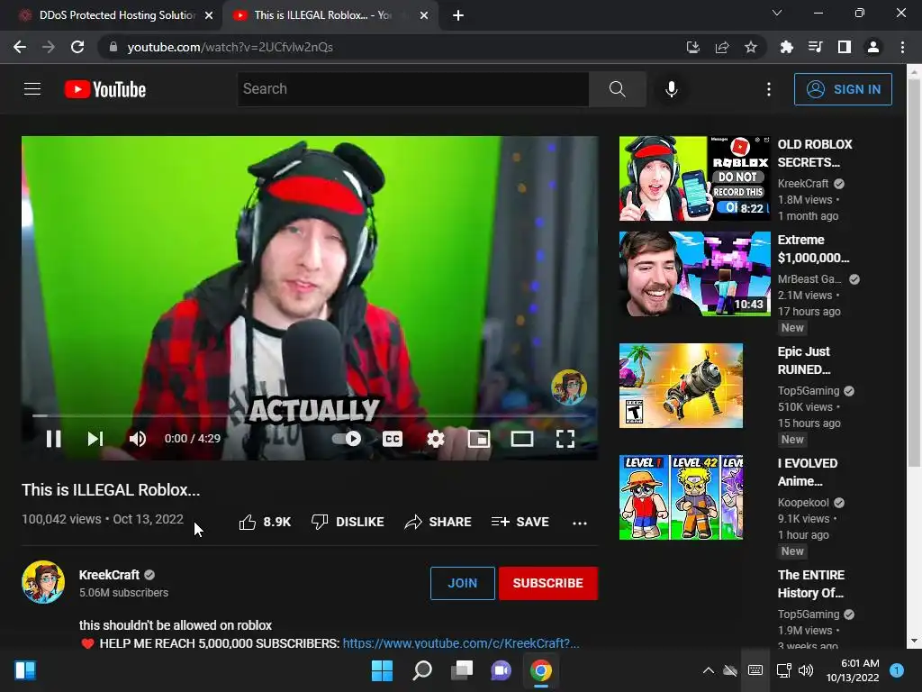Viewport: 922px width, 692px height.
Task: Open Chrome extensions puzzle icon
Action: (x=786, y=47)
